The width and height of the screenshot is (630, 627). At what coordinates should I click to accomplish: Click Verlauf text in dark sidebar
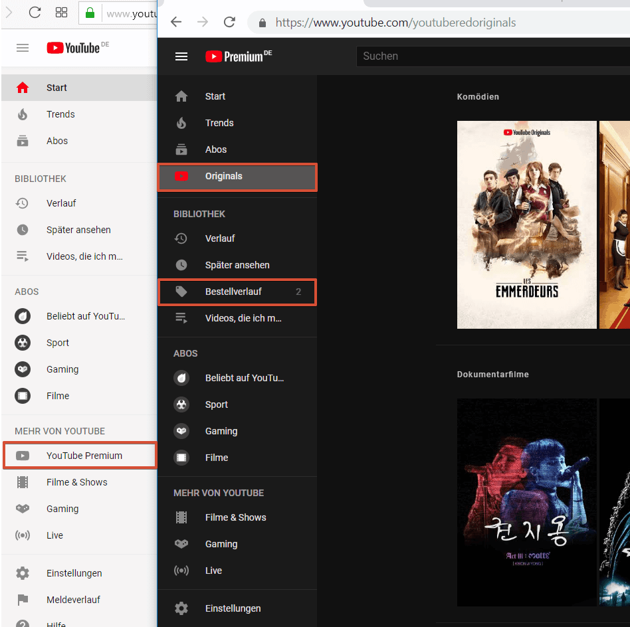click(x=220, y=238)
